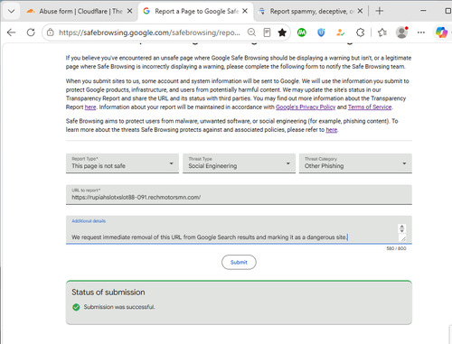This screenshot has width=452, height=344.
Task: View site information lock icon
Action: 51,33
